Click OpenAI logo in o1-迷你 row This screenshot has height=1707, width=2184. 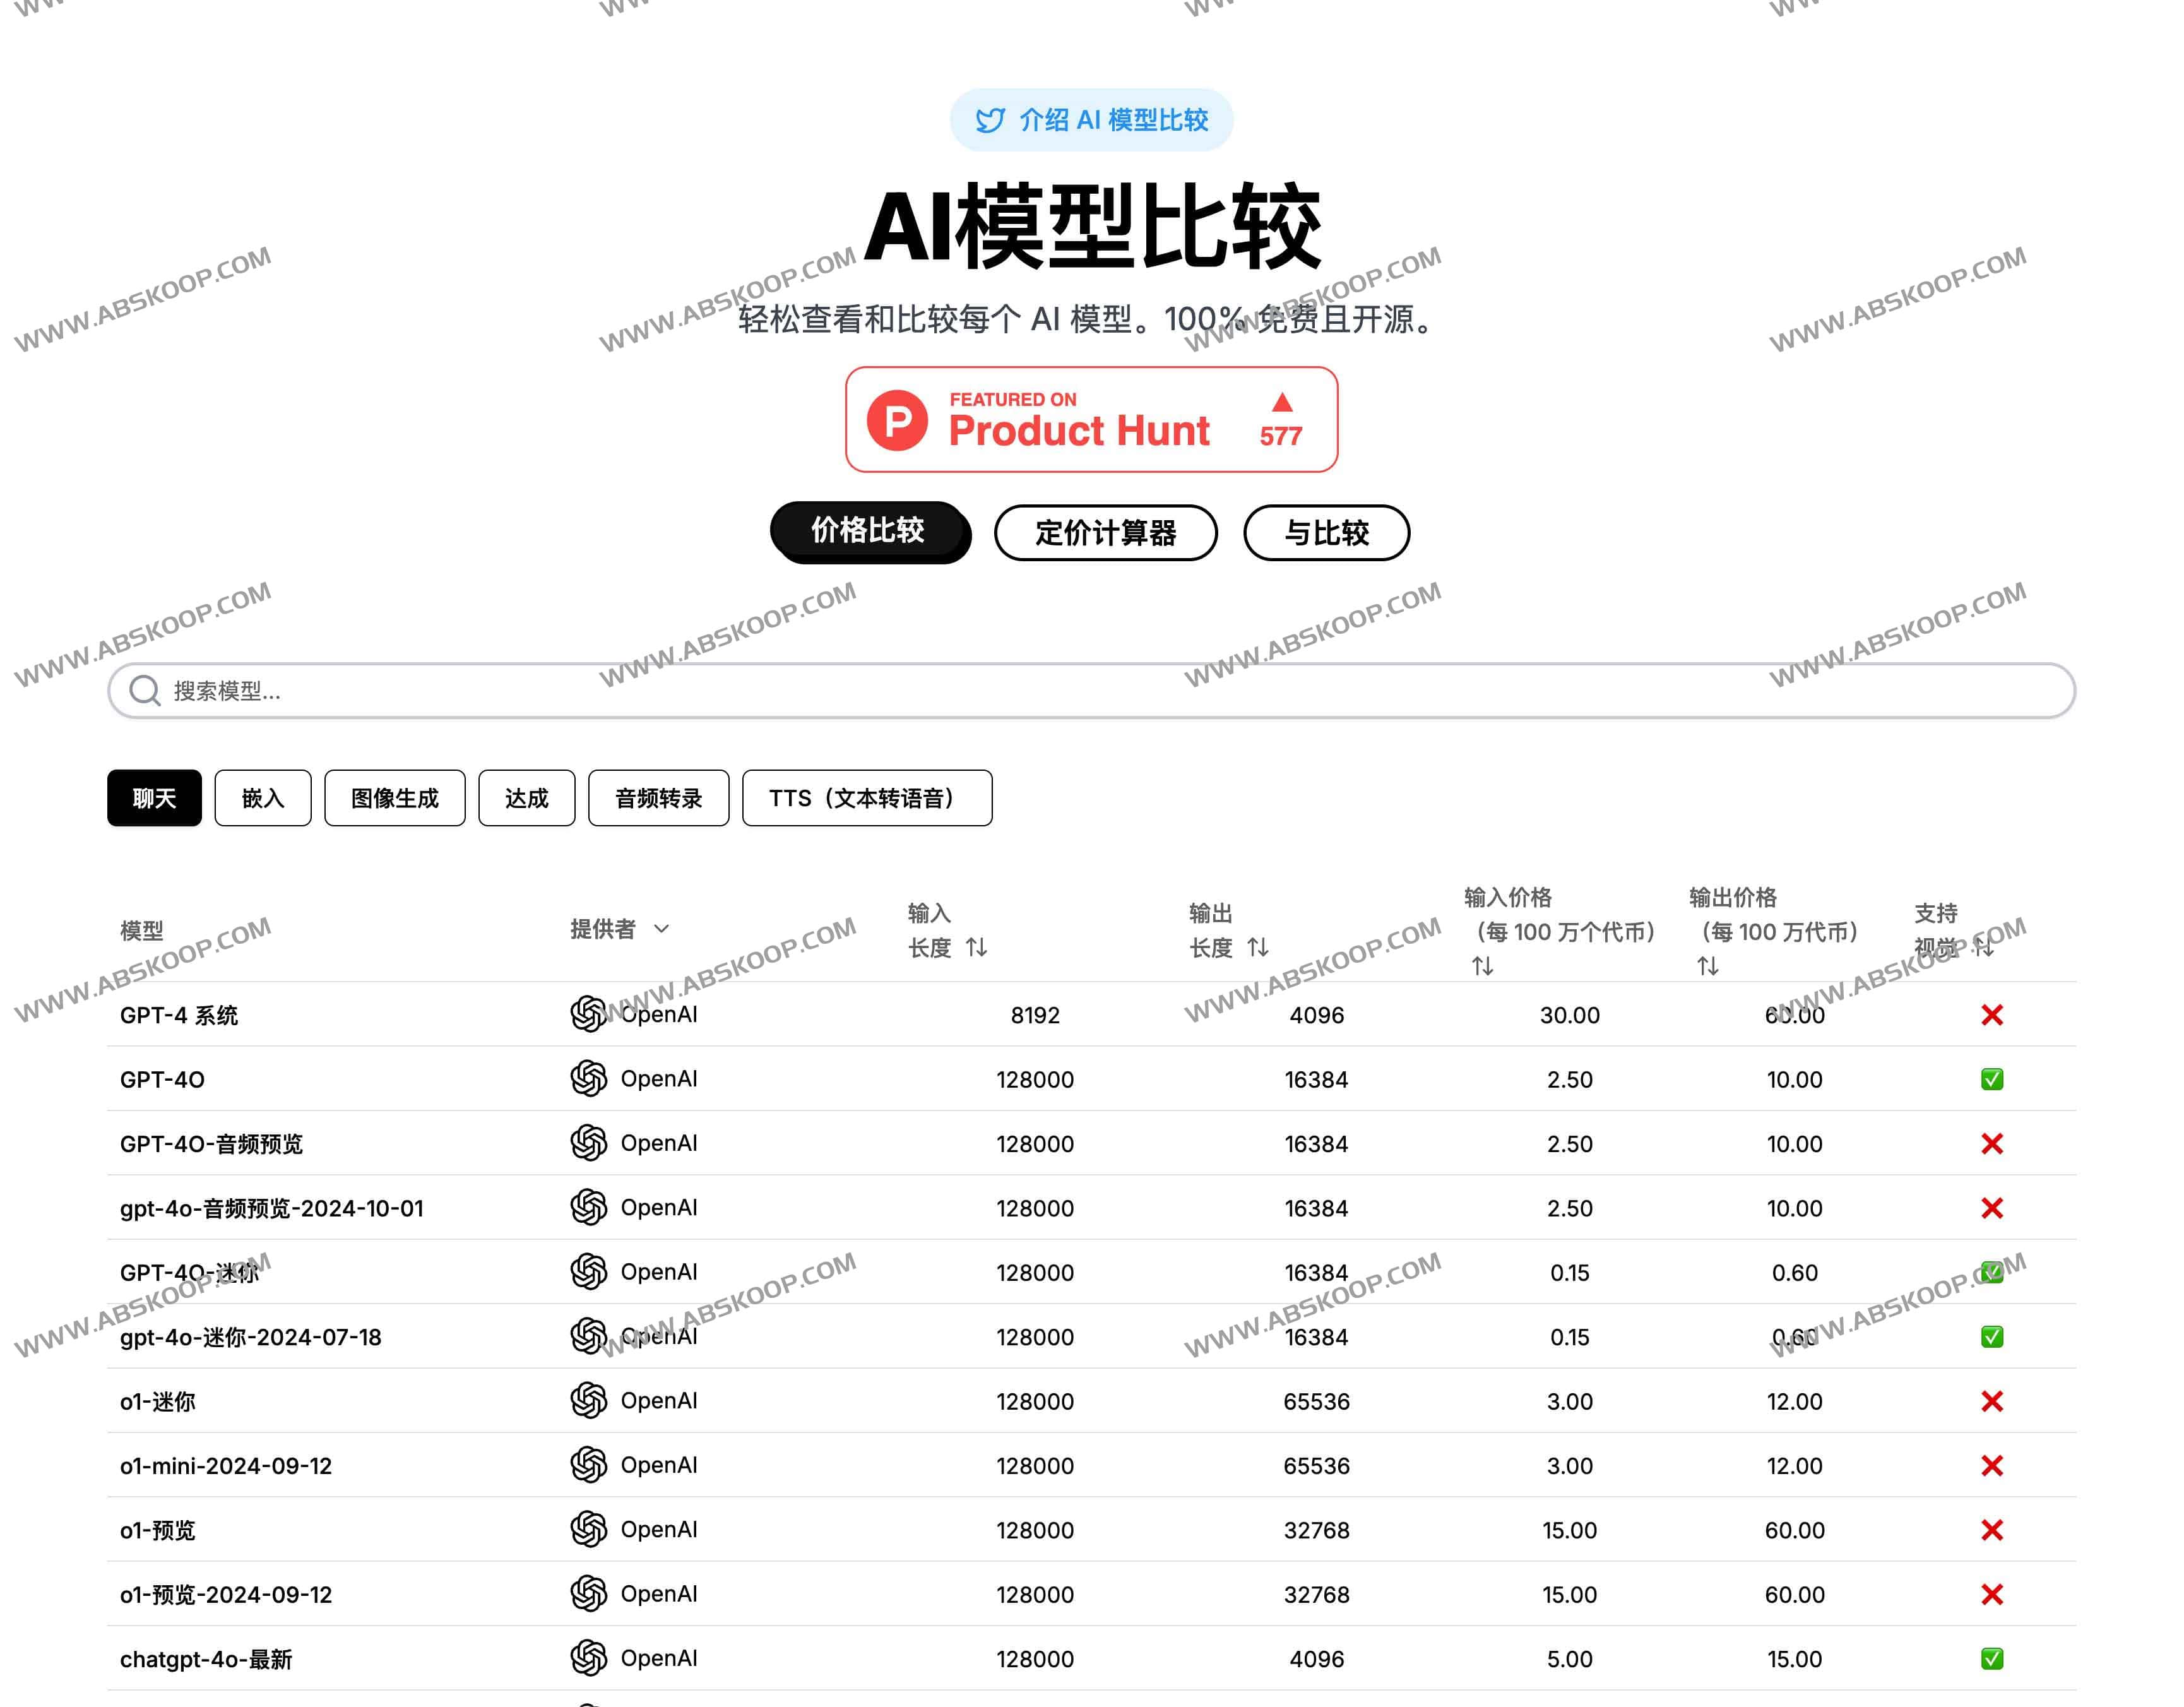[588, 1400]
